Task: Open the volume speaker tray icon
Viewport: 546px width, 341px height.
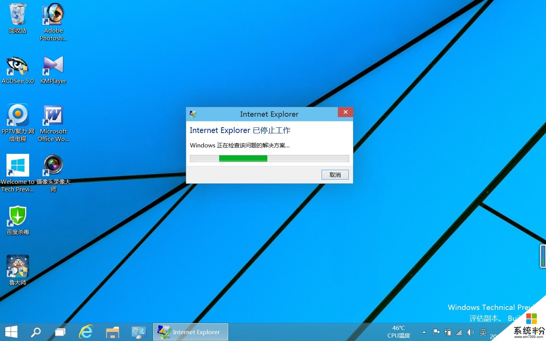Action: [471, 332]
